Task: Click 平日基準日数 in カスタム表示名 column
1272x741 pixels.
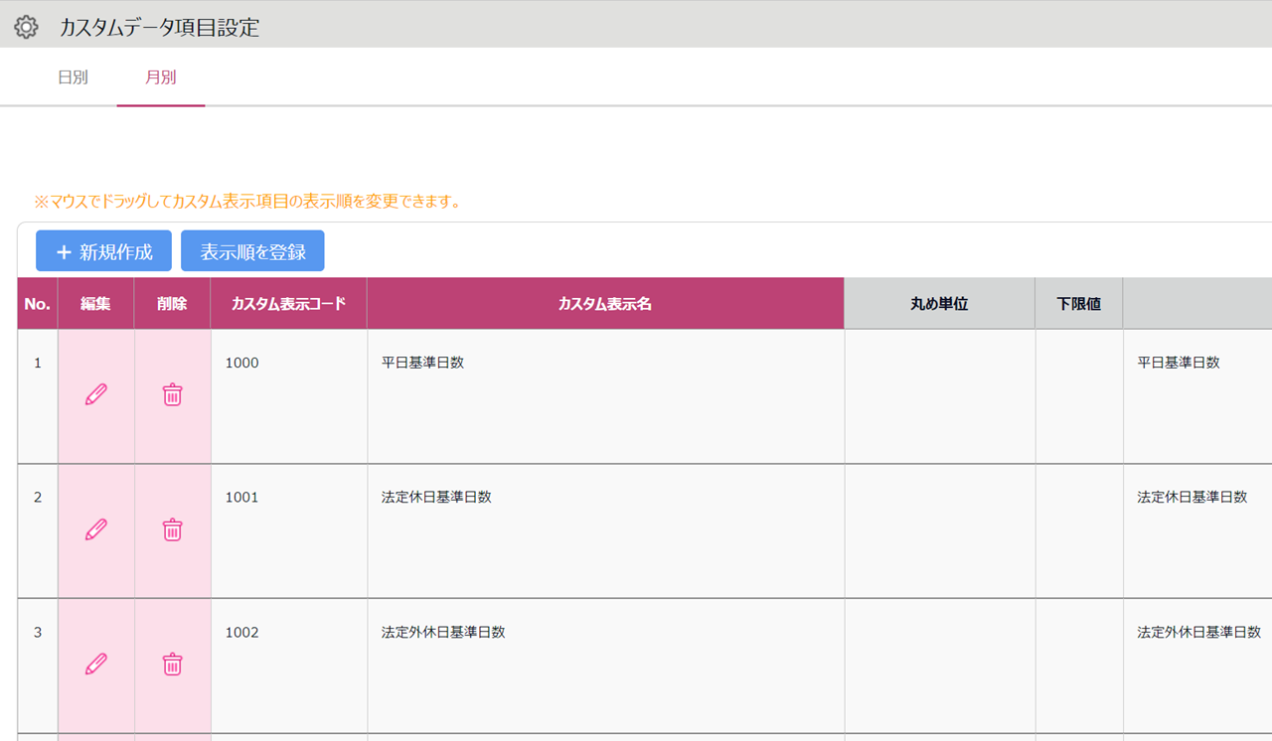Action: (423, 363)
